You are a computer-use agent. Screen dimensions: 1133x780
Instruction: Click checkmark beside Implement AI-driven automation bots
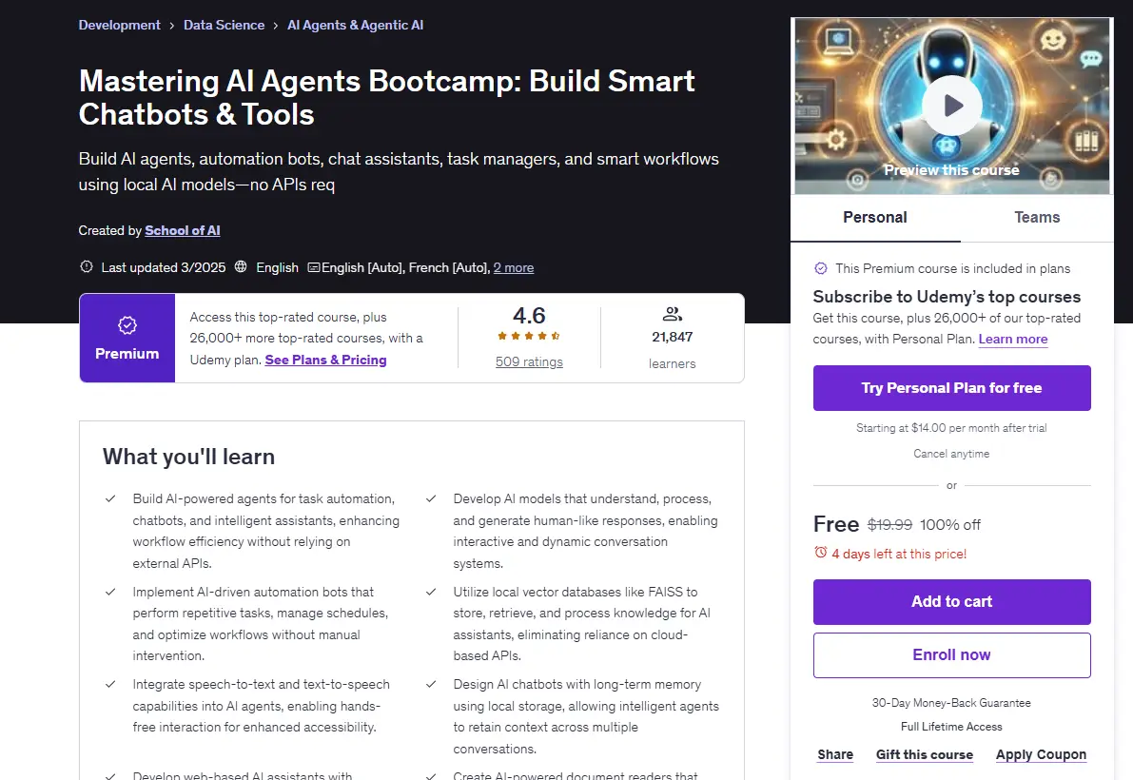[110, 592]
